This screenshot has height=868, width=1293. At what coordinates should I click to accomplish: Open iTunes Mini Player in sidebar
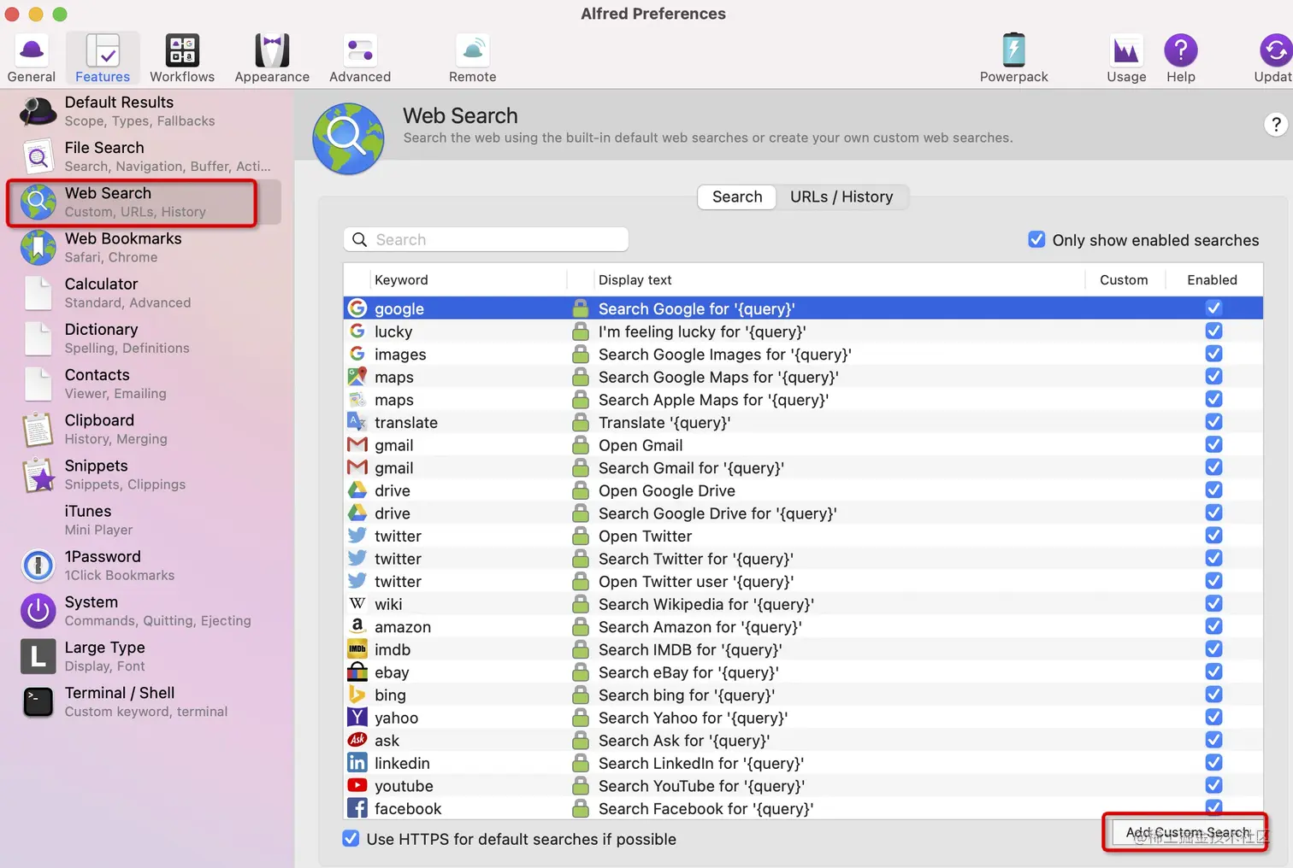coord(144,520)
